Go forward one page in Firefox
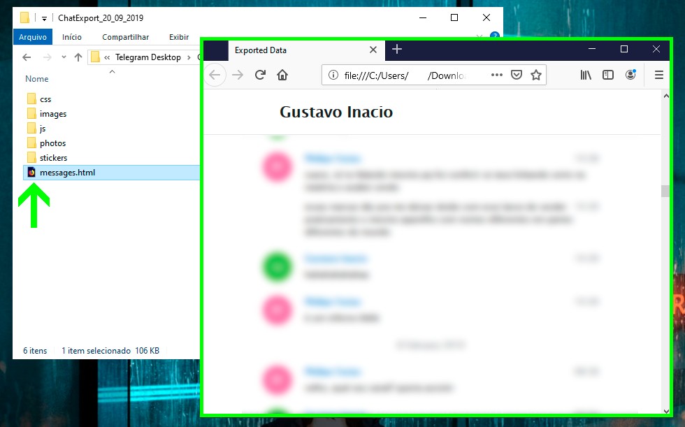685x427 pixels. click(x=238, y=75)
